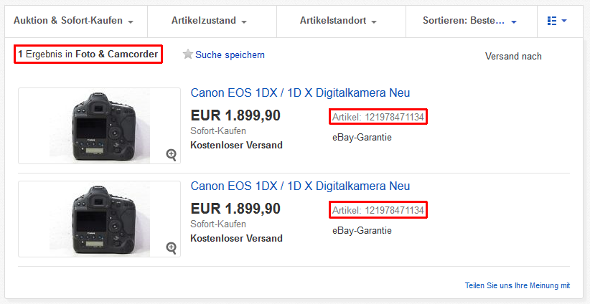Click first Canon camera thumbnail image

[99, 126]
